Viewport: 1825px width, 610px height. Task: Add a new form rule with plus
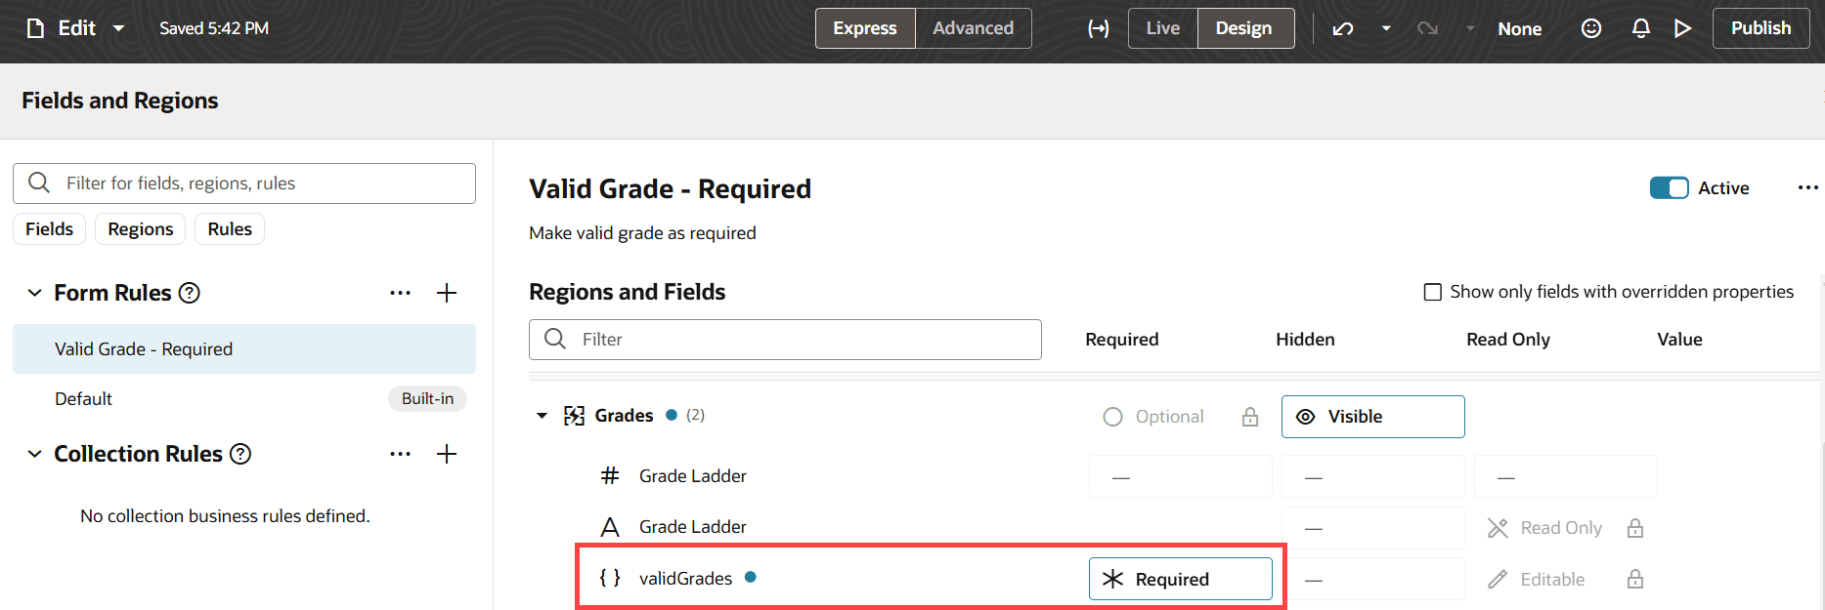(447, 293)
